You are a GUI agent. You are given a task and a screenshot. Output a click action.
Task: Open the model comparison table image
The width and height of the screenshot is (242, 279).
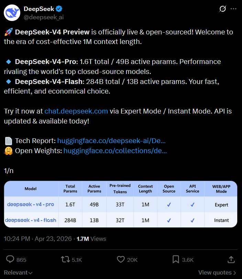point(121,204)
